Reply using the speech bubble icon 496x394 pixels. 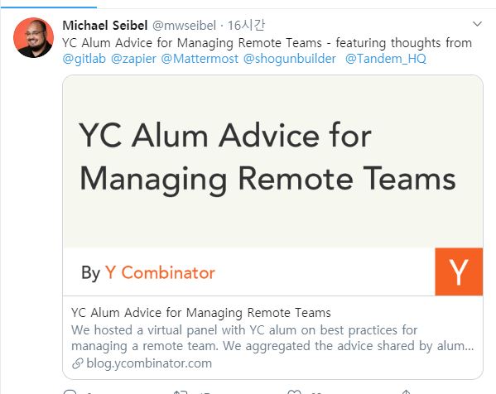coord(70,392)
